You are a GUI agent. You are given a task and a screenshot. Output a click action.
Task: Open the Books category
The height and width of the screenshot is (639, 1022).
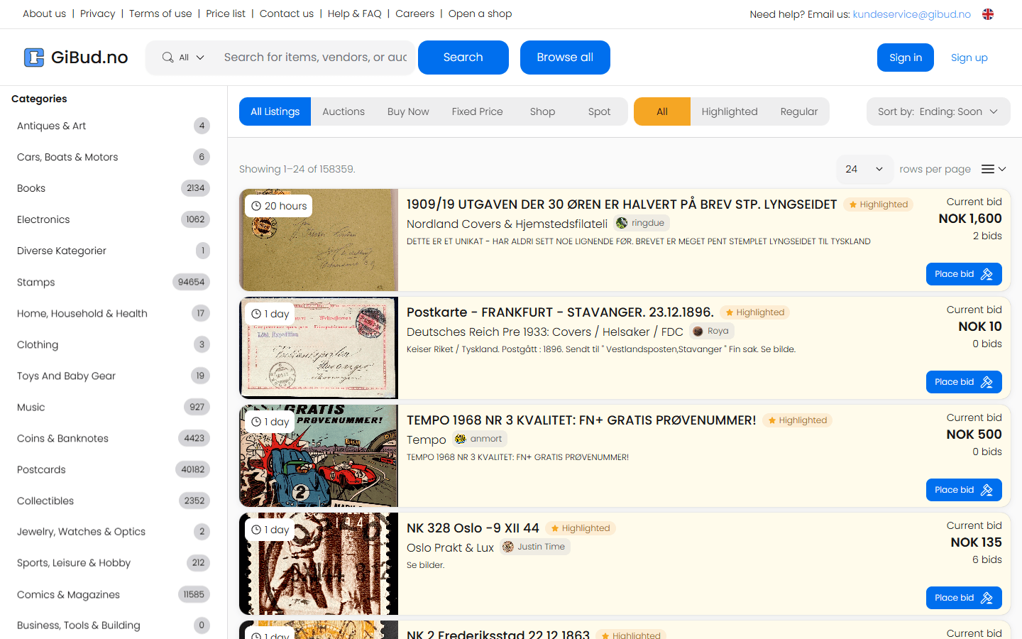pyautogui.click(x=114, y=188)
